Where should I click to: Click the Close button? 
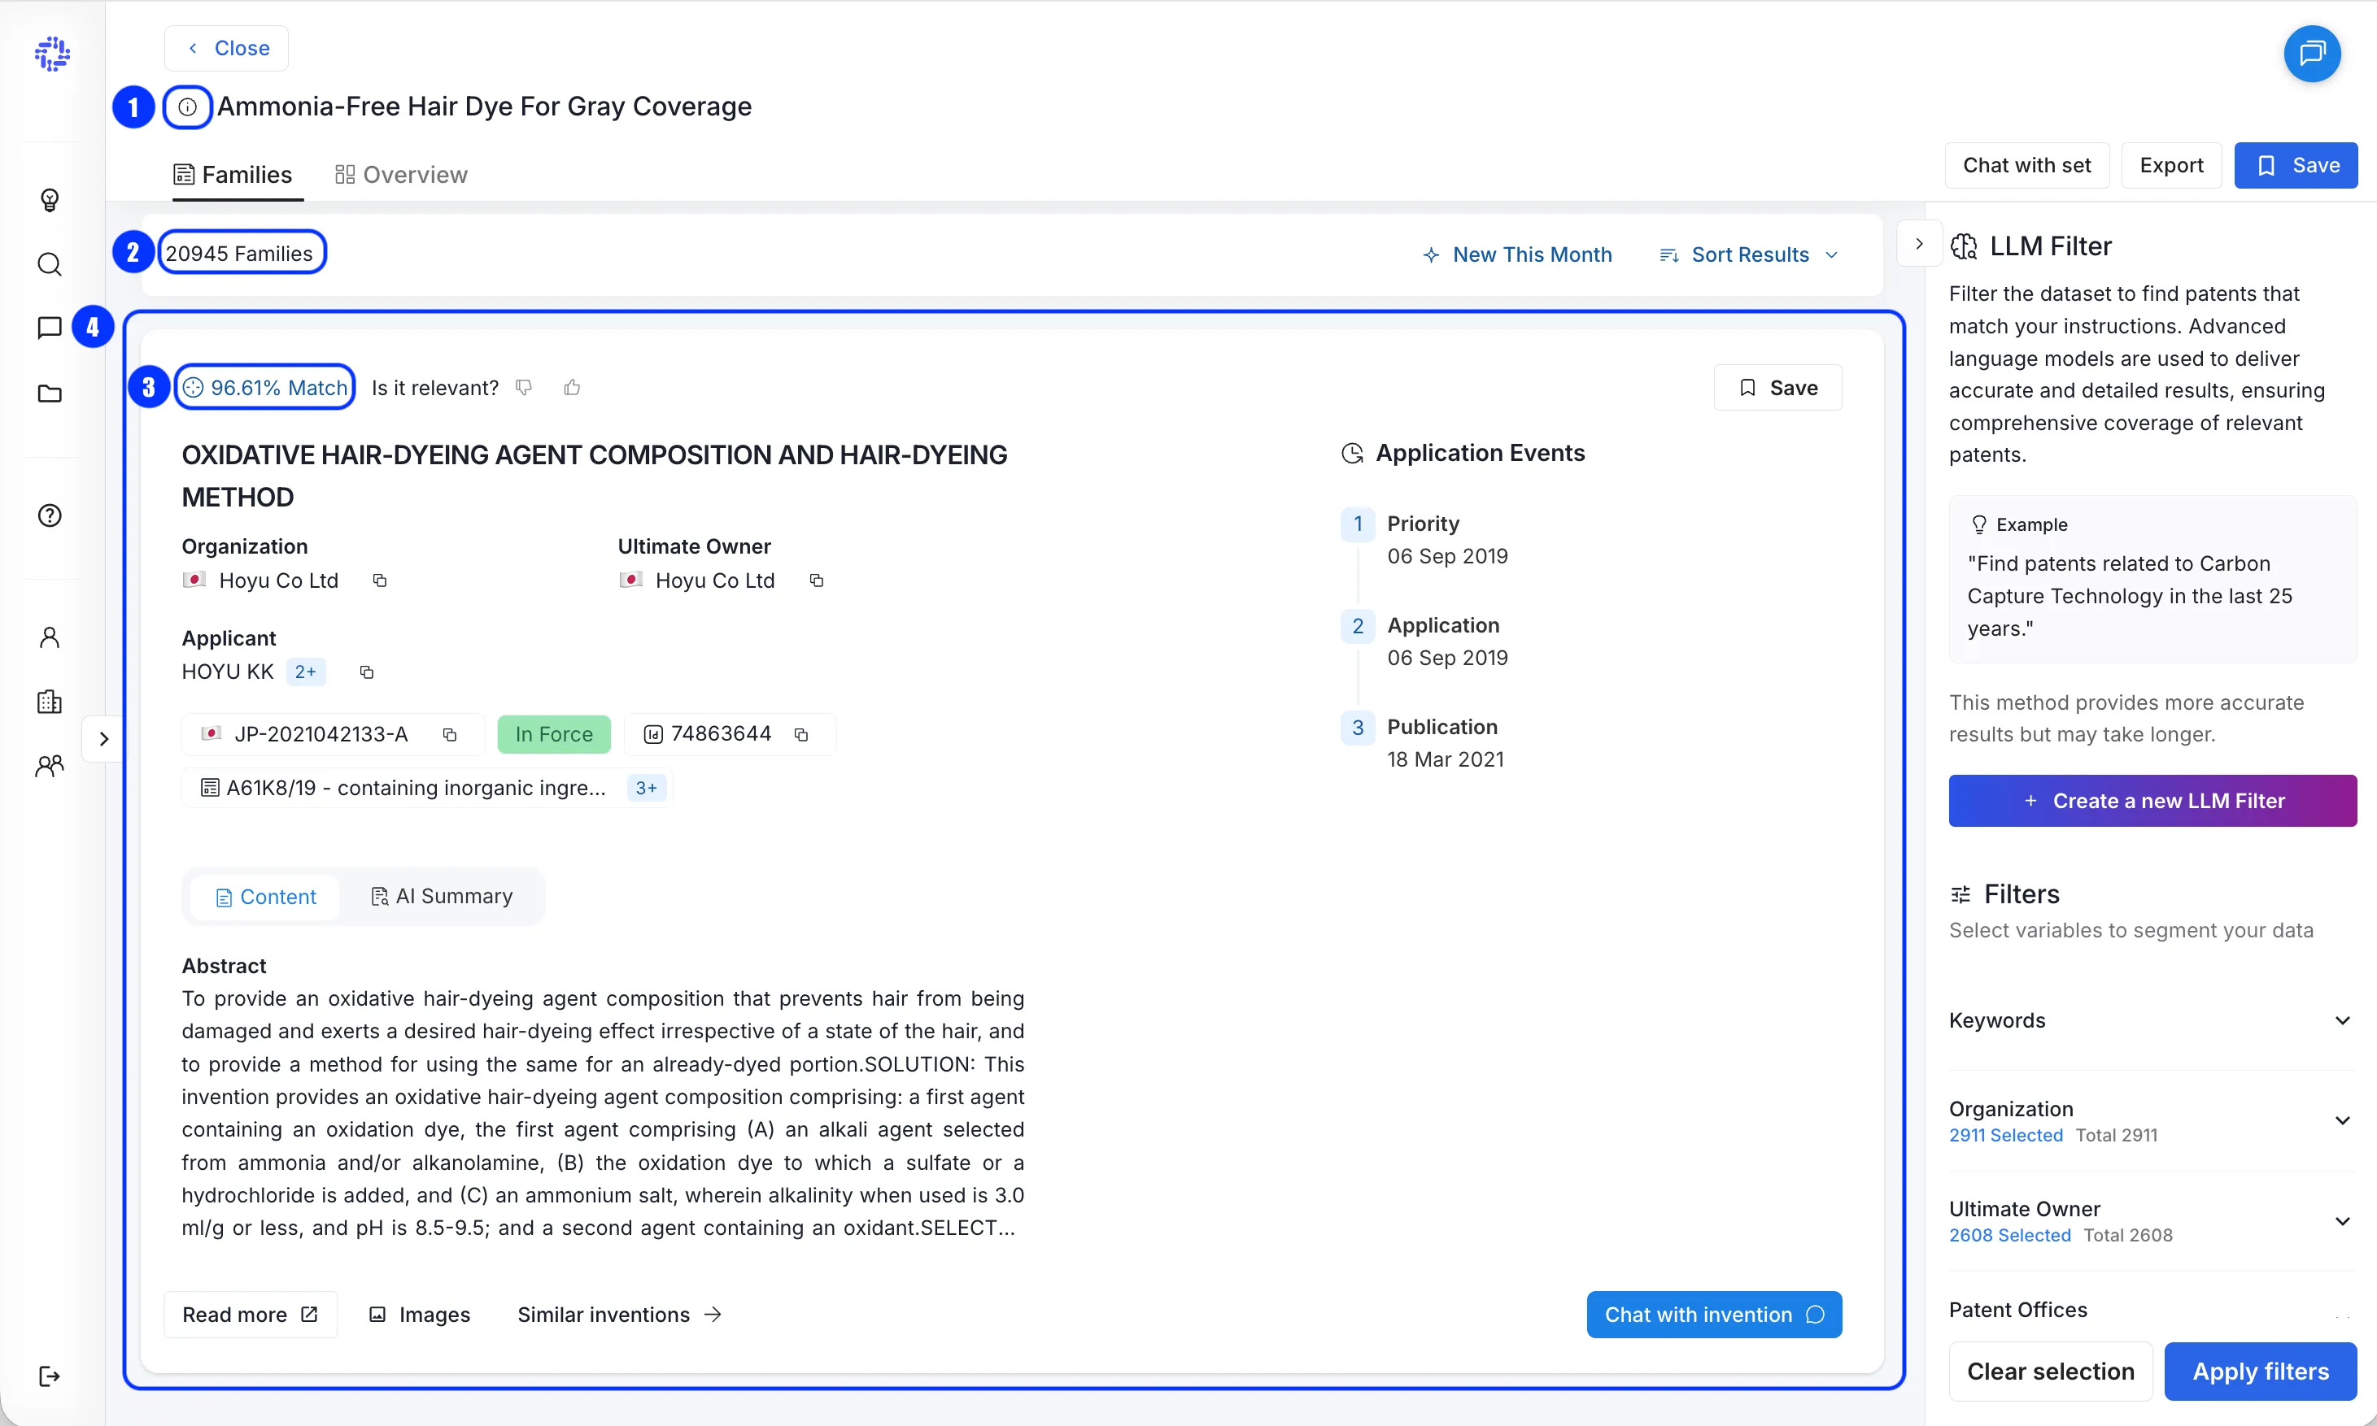(x=227, y=48)
